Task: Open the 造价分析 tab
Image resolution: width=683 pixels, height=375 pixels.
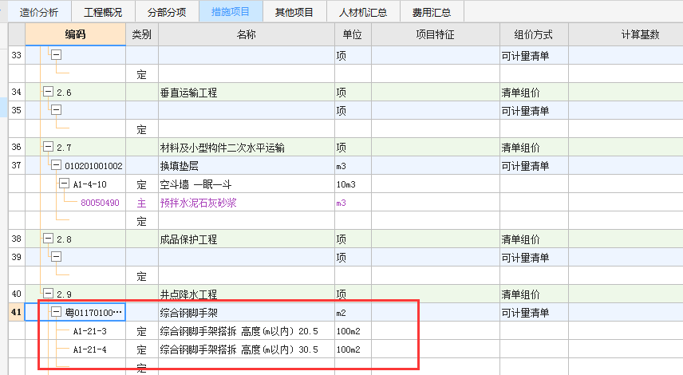Action: coord(39,12)
